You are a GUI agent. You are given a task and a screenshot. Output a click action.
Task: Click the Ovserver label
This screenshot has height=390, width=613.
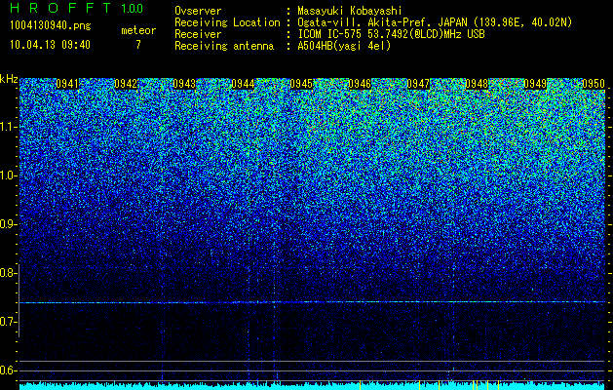198,11
